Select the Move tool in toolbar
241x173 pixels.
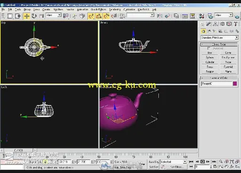pyautogui.click(x=27, y=16)
